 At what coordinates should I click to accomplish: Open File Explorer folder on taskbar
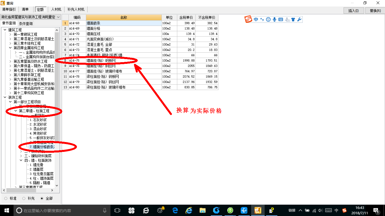coord(202,210)
